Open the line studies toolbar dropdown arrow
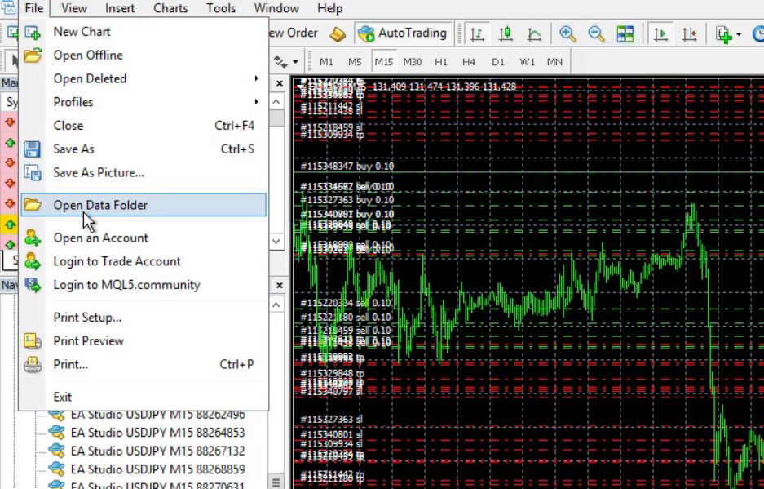Viewport: 764px width, 489px height. (295, 62)
